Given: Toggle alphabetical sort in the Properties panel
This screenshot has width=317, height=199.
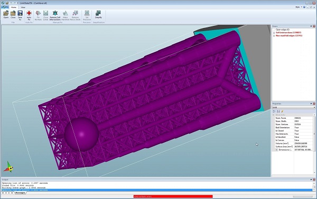Looking at the screenshot, I should click(x=278, y=111).
